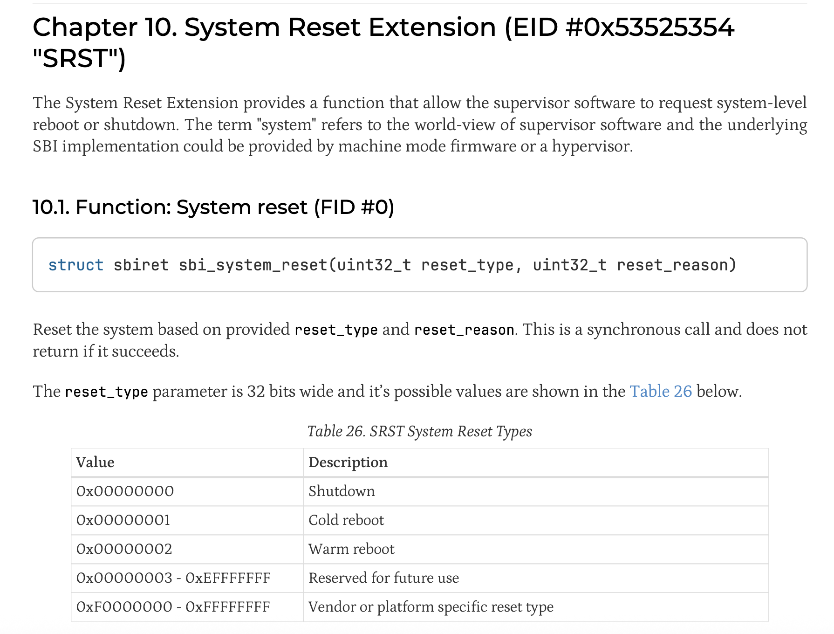Click the Table 26 SRST caption
834x634 pixels.
point(419,431)
